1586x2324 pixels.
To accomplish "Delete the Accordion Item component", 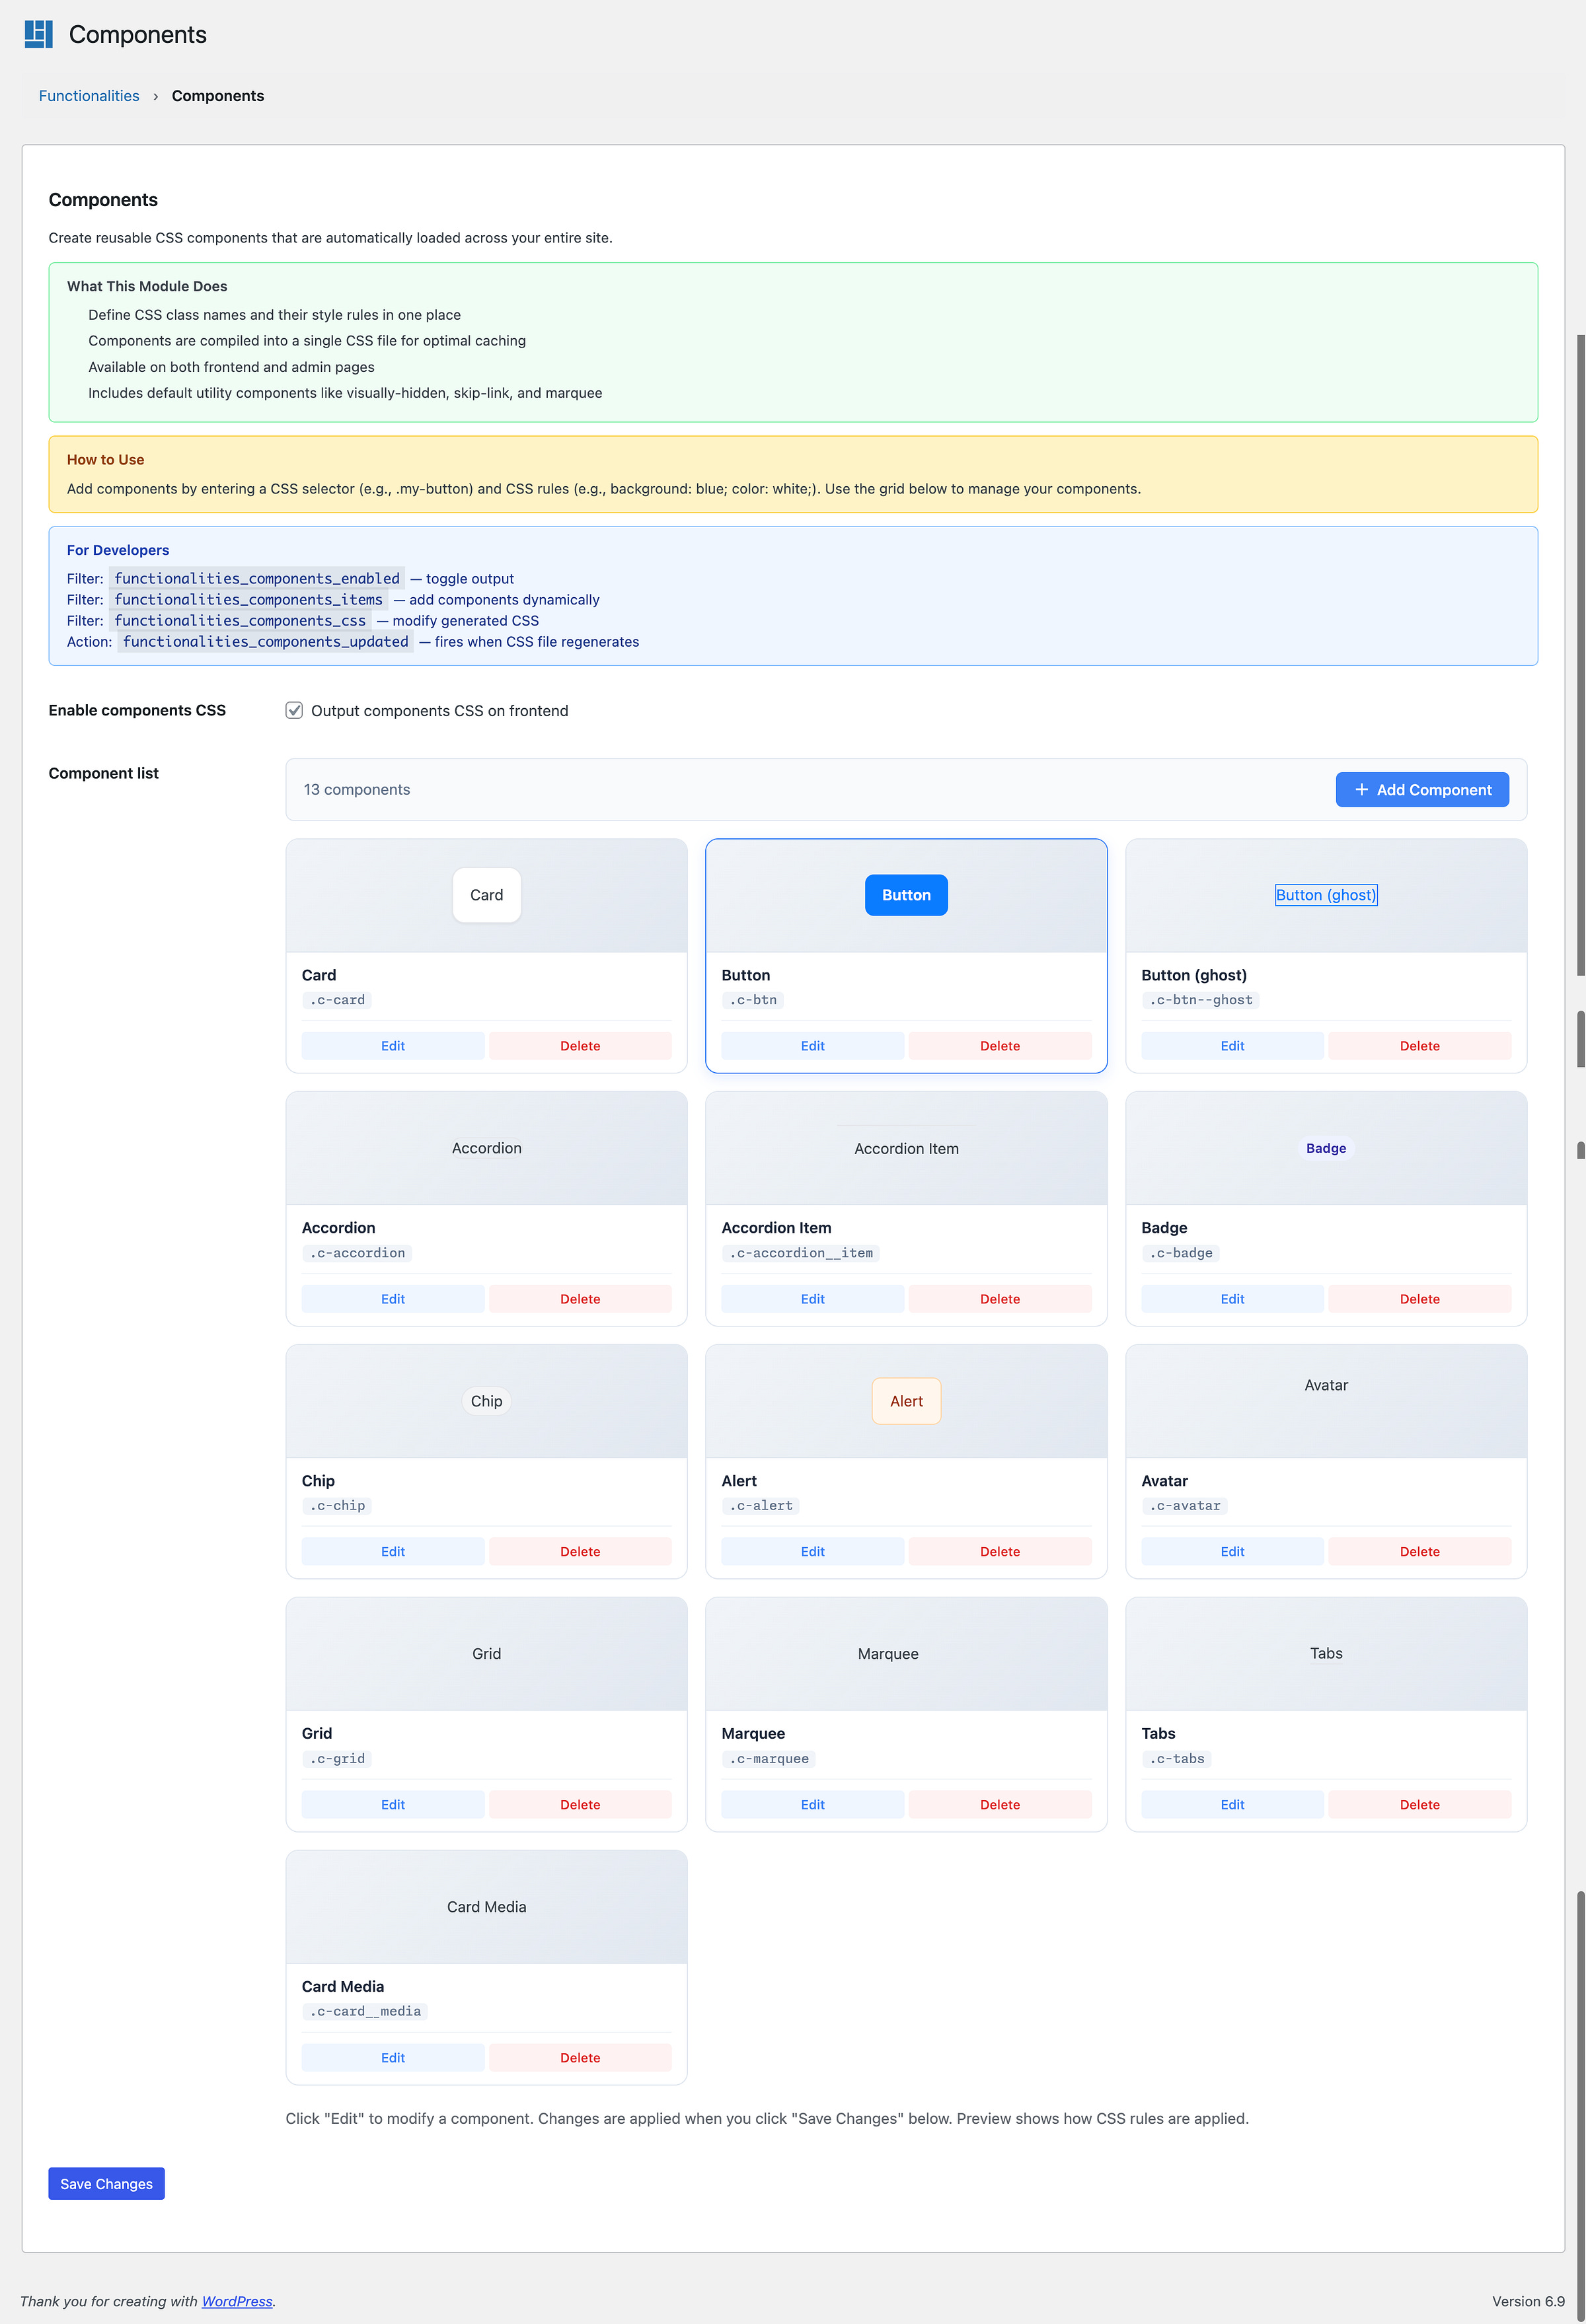I will pos(1000,1299).
